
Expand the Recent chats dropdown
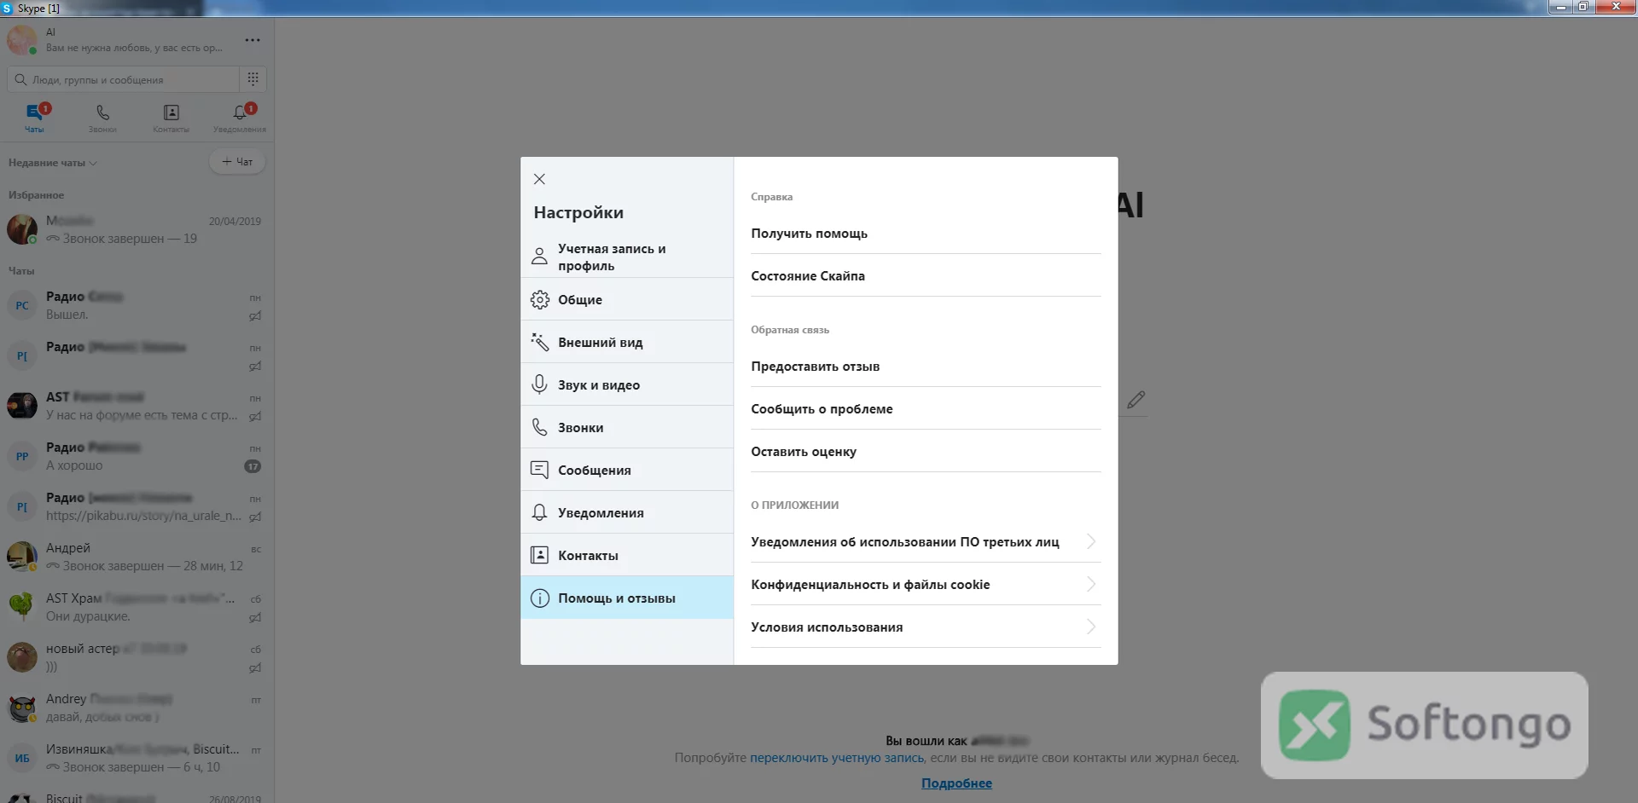click(53, 163)
